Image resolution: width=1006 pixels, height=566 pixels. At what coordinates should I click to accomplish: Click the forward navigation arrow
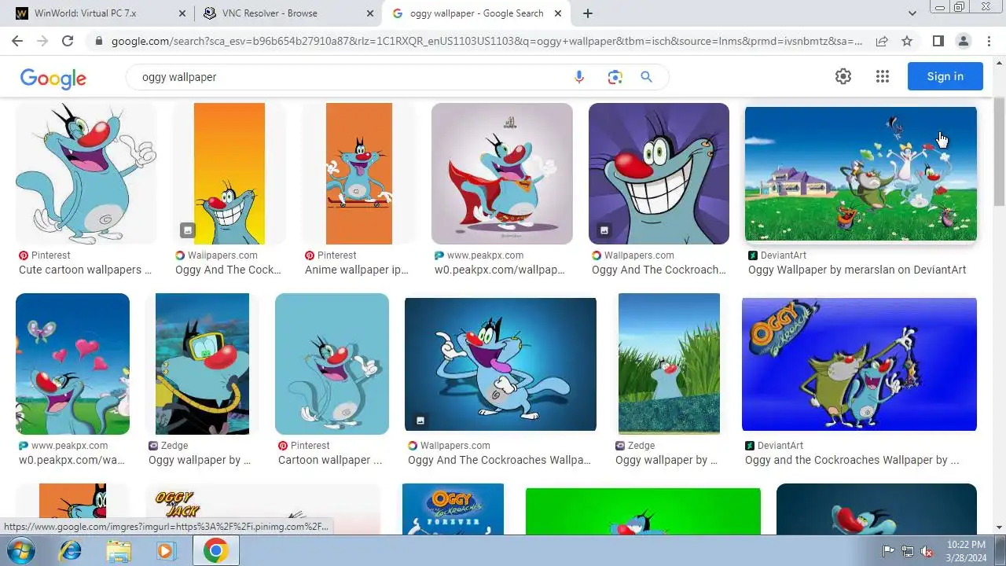point(42,41)
